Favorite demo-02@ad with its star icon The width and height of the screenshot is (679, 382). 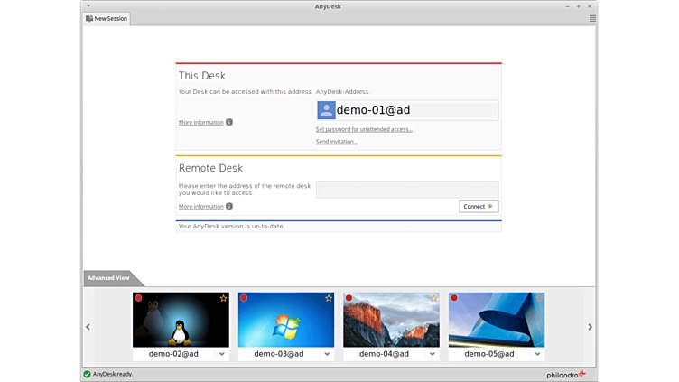click(223, 298)
